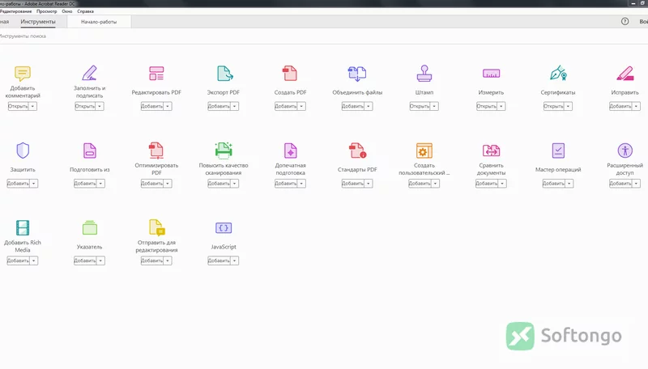Expand the dropdown arrow under Защитить
The image size is (648, 369).
click(33, 184)
